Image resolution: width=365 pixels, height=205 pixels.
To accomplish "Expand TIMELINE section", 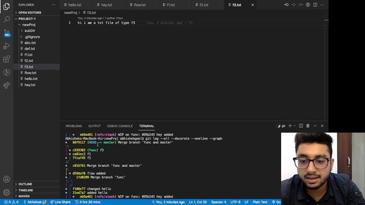I will point(36,190).
